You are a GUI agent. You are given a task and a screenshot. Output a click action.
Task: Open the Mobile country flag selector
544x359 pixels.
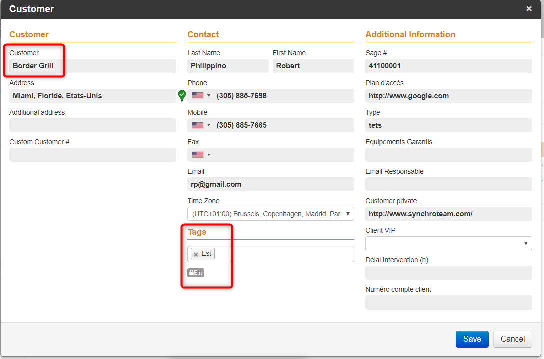201,125
